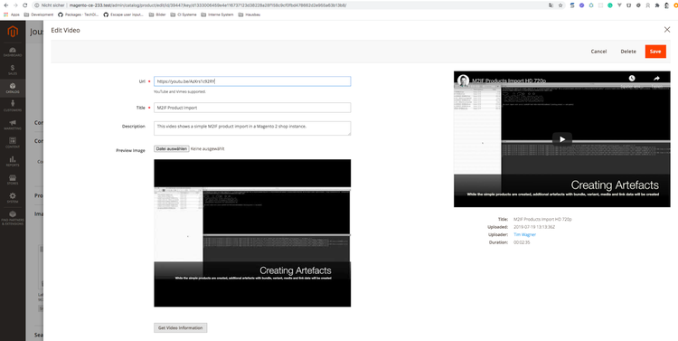Open Find Partners & Extensions in the sidebar
The width and height of the screenshot is (678, 341).
[13, 218]
